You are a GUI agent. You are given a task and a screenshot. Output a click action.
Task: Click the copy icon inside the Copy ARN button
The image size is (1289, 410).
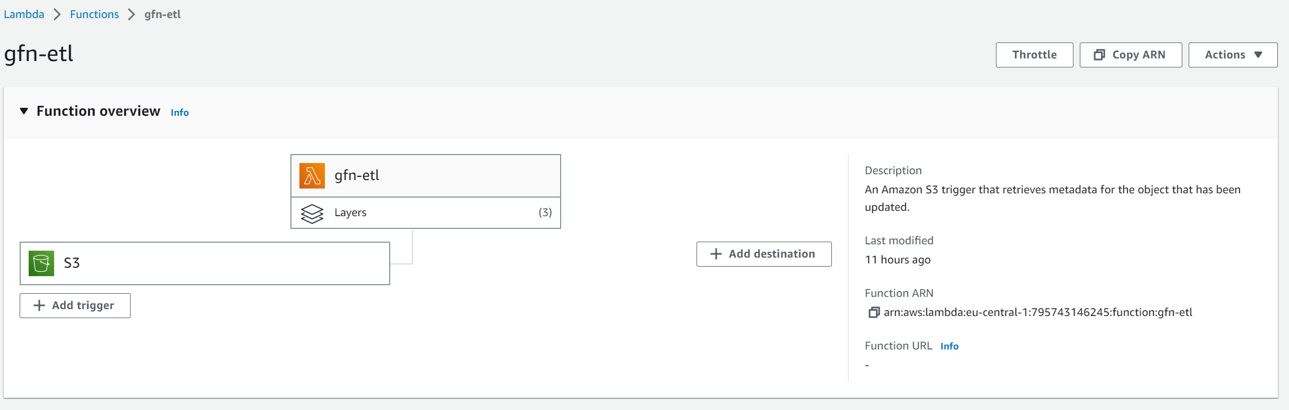click(x=1098, y=55)
